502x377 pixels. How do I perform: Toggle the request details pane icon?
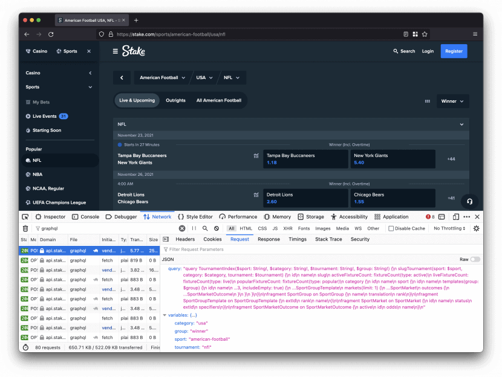pos(166,239)
